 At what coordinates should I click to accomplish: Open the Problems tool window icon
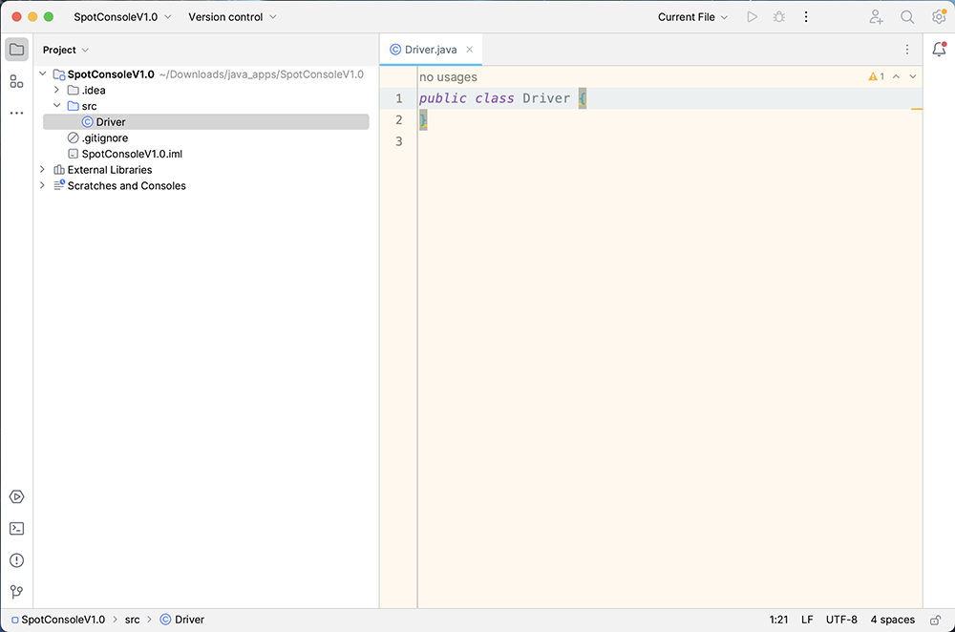(x=16, y=560)
